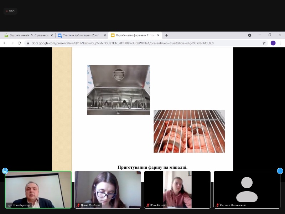Screen dimensions: 285x214
Task: Close the Виробництво фаршевих tab
Action: pyautogui.click(x=158, y=35)
